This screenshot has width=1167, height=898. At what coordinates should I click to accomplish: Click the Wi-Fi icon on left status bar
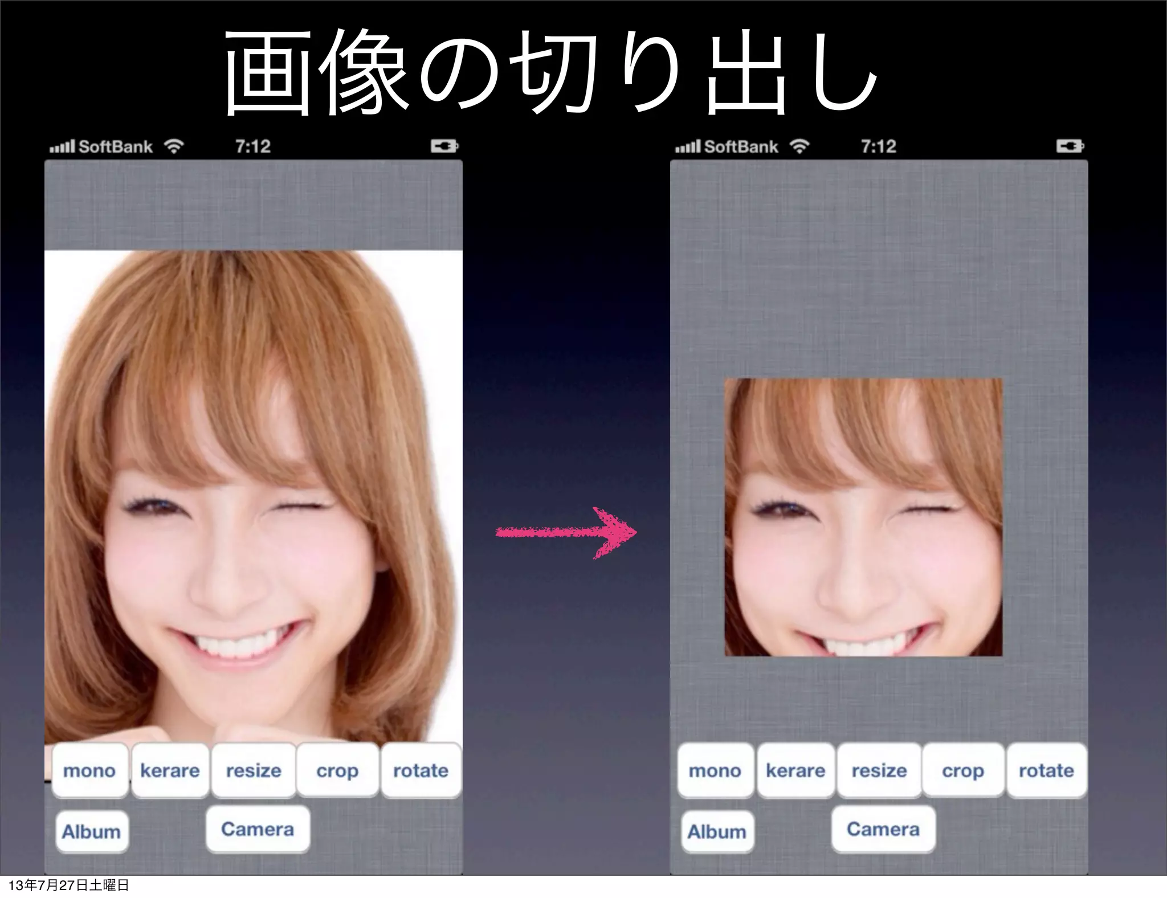[x=174, y=146]
